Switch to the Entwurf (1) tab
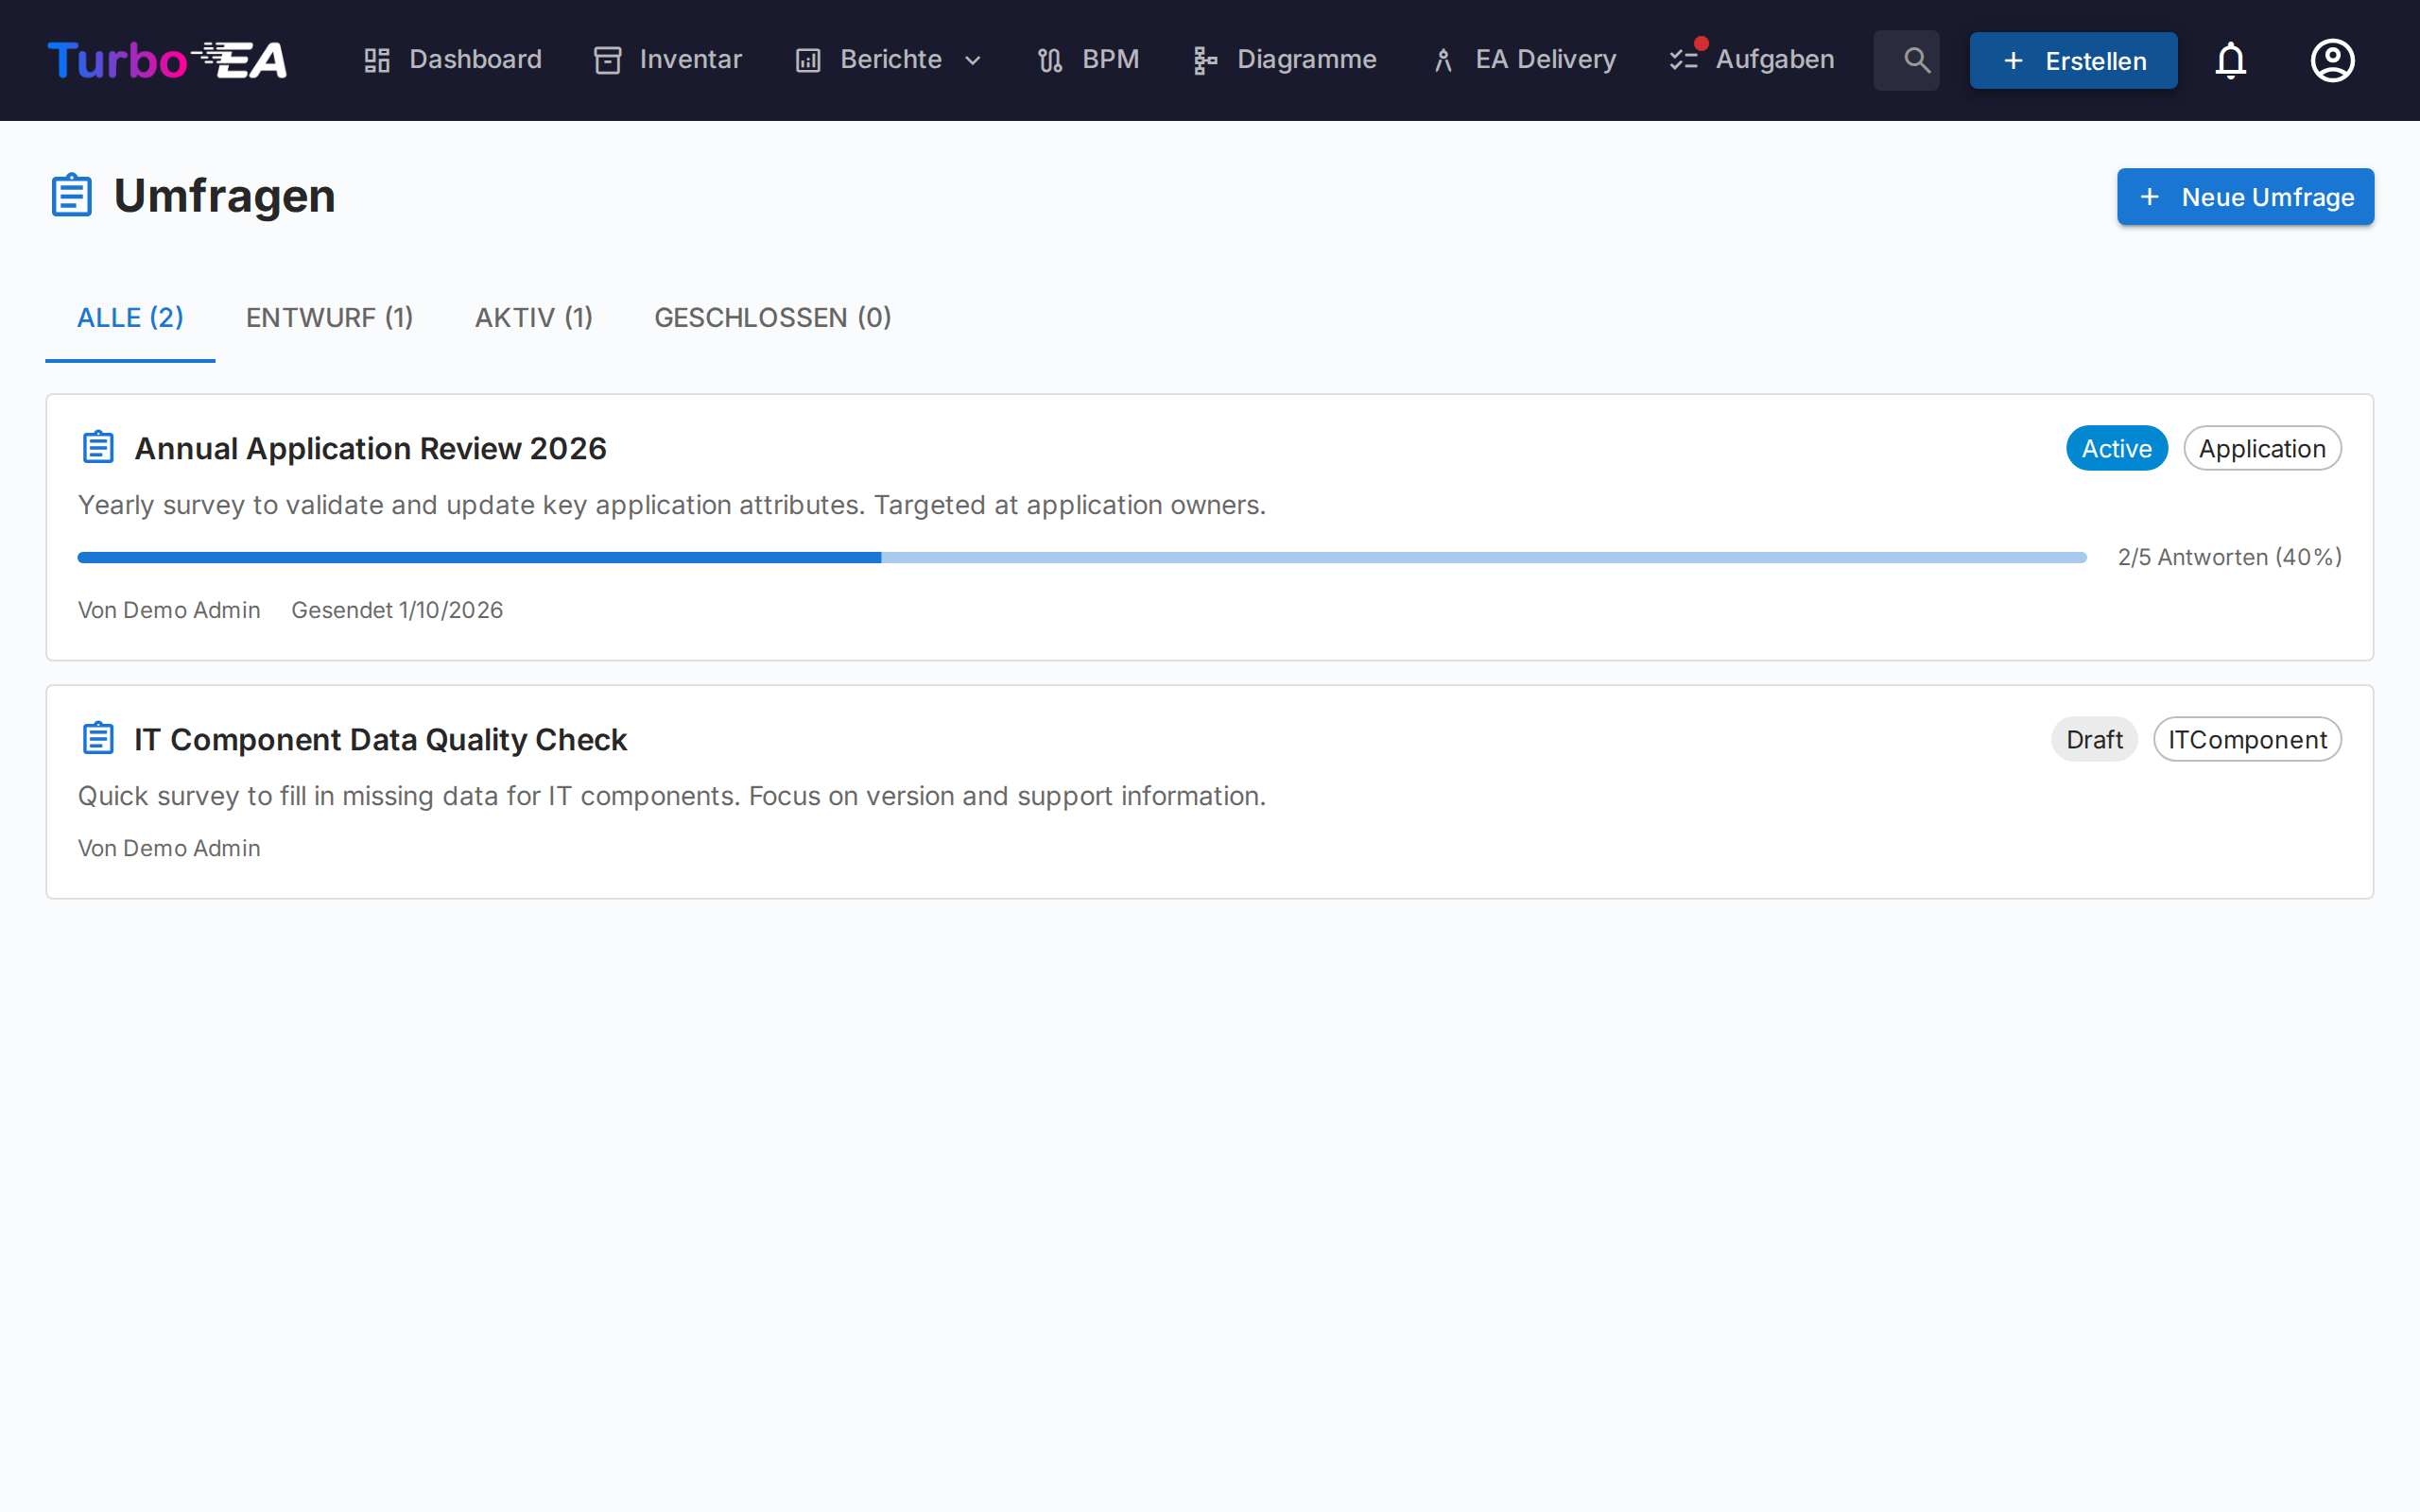The width and height of the screenshot is (2420, 1512). (329, 318)
